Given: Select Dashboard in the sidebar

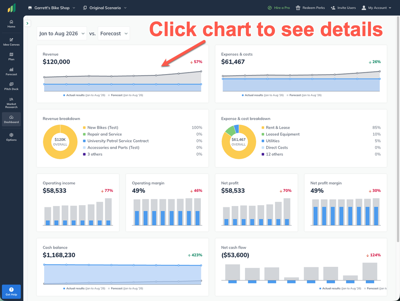Looking at the screenshot, I should (11, 119).
